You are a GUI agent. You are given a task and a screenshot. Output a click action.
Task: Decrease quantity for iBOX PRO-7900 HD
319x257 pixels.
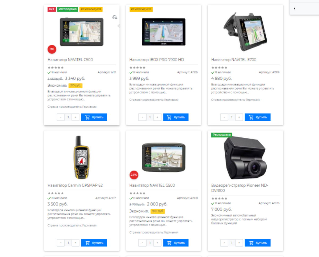[x=142, y=117]
